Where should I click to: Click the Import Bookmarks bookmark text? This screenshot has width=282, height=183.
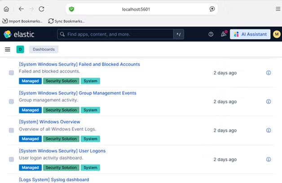[26, 21]
